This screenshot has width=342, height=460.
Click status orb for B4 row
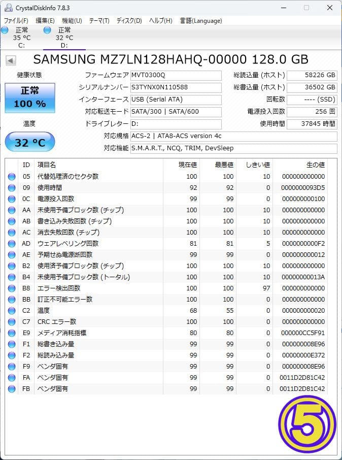pyautogui.click(x=12, y=277)
